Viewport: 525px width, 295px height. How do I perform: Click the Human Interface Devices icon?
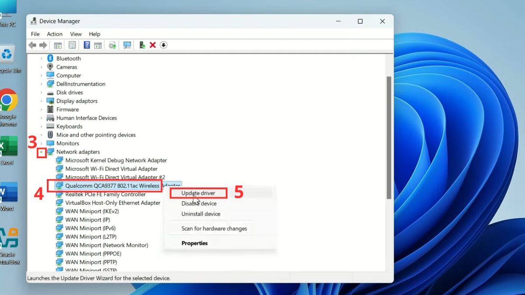pyautogui.click(x=50, y=118)
